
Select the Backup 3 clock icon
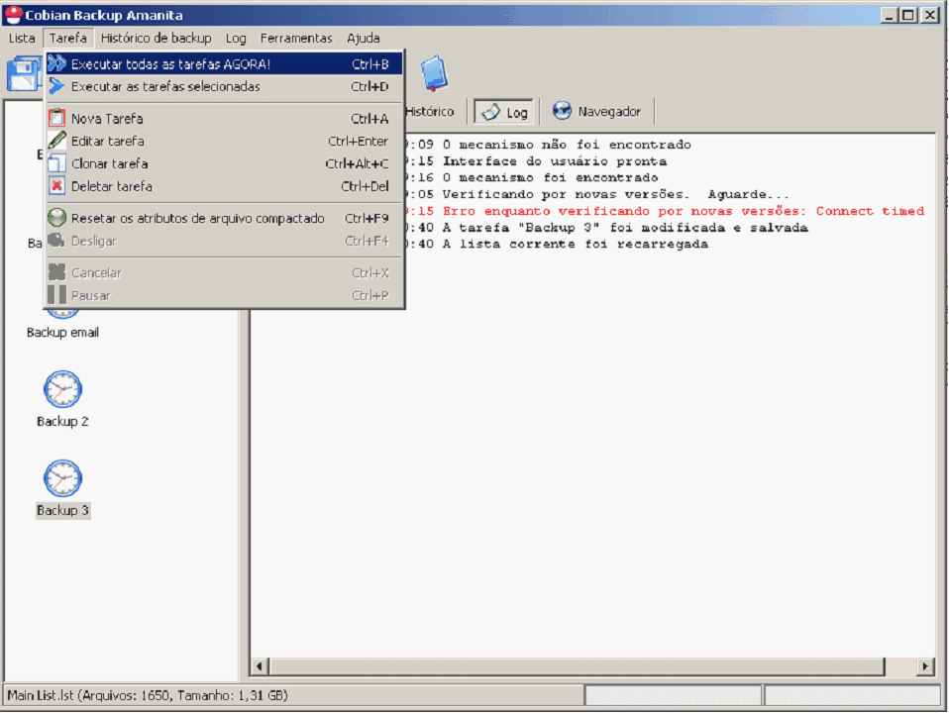(x=62, y=478)
